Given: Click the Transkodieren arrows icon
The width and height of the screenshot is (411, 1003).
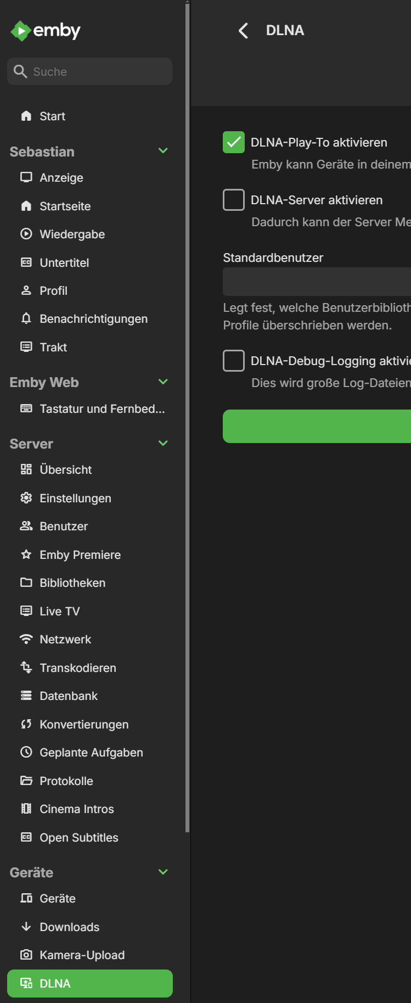Looking at the screenshot, I should 26,668.
